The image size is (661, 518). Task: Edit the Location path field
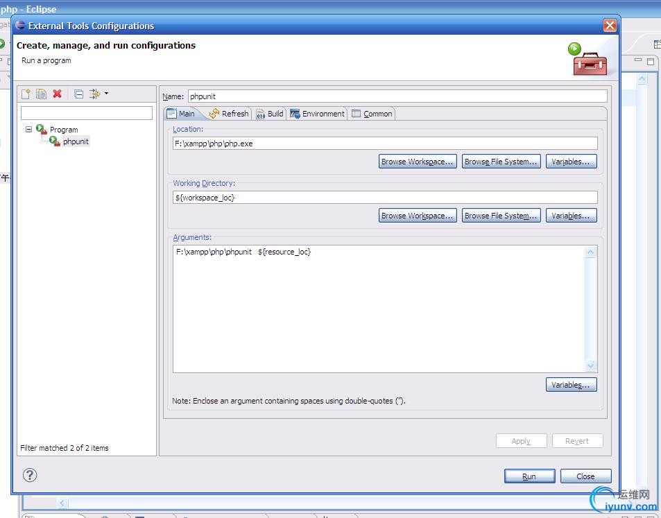click(385, 144)
